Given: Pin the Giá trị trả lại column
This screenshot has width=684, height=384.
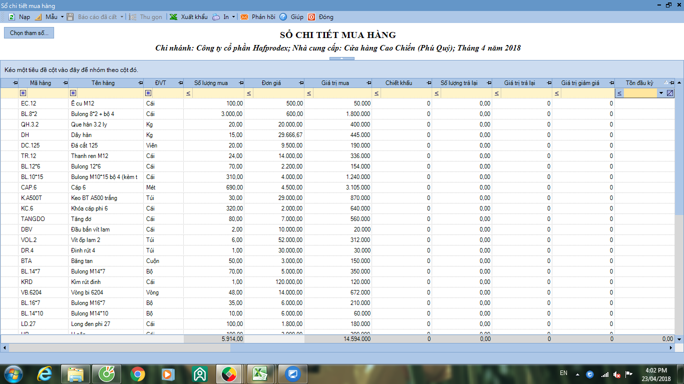Looking at the screenshot, I should (548, 83).
